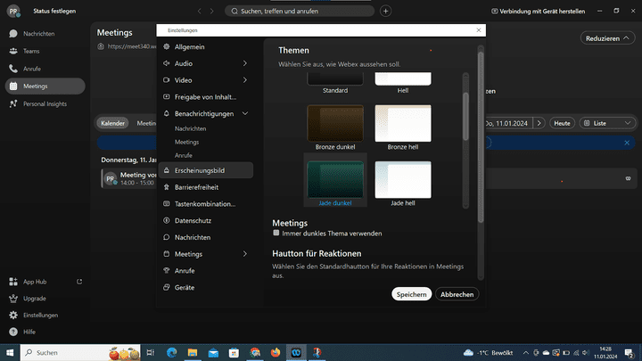Launch Microsoft Edge from the taskbar
Viewport: 642px width, 361px height.
tap(172, 352)
